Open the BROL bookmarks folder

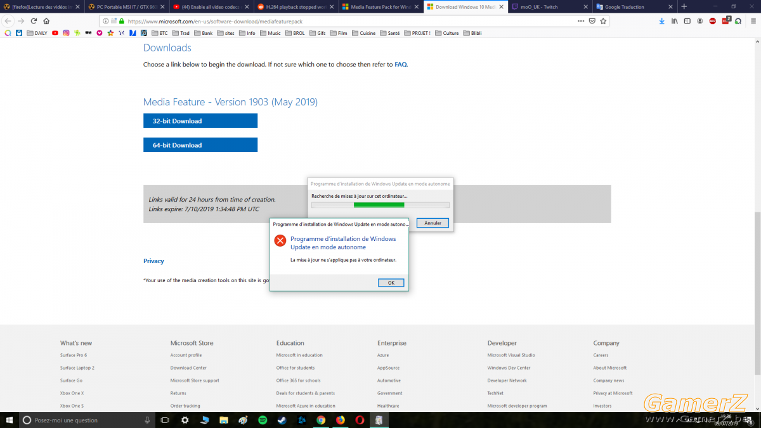[x=295, y=33]
